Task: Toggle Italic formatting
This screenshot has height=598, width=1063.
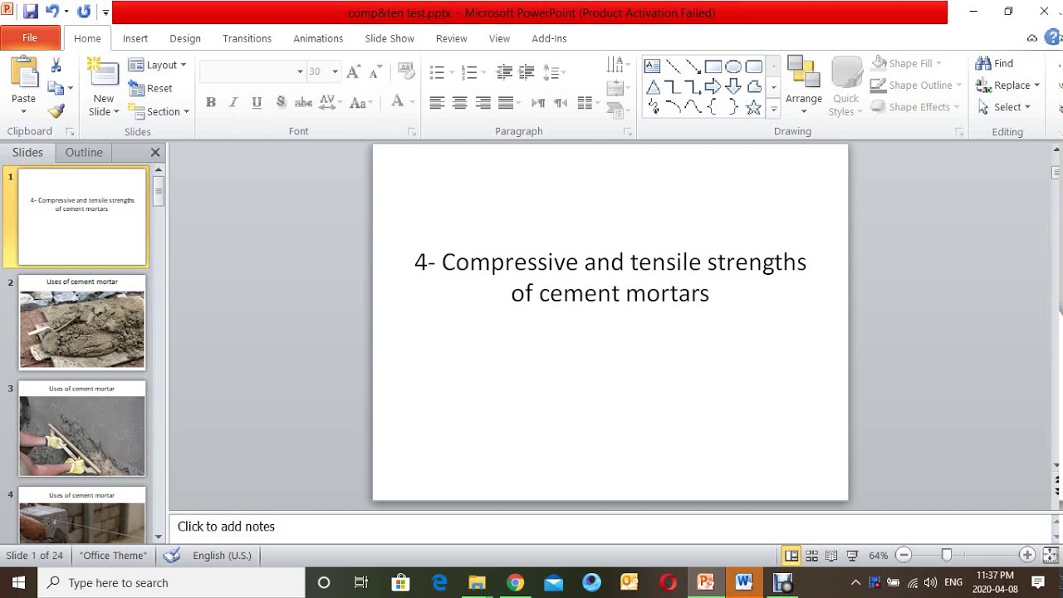Action: point(233,102)
